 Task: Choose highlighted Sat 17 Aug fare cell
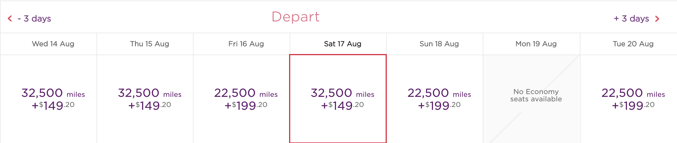pos(338,99)
